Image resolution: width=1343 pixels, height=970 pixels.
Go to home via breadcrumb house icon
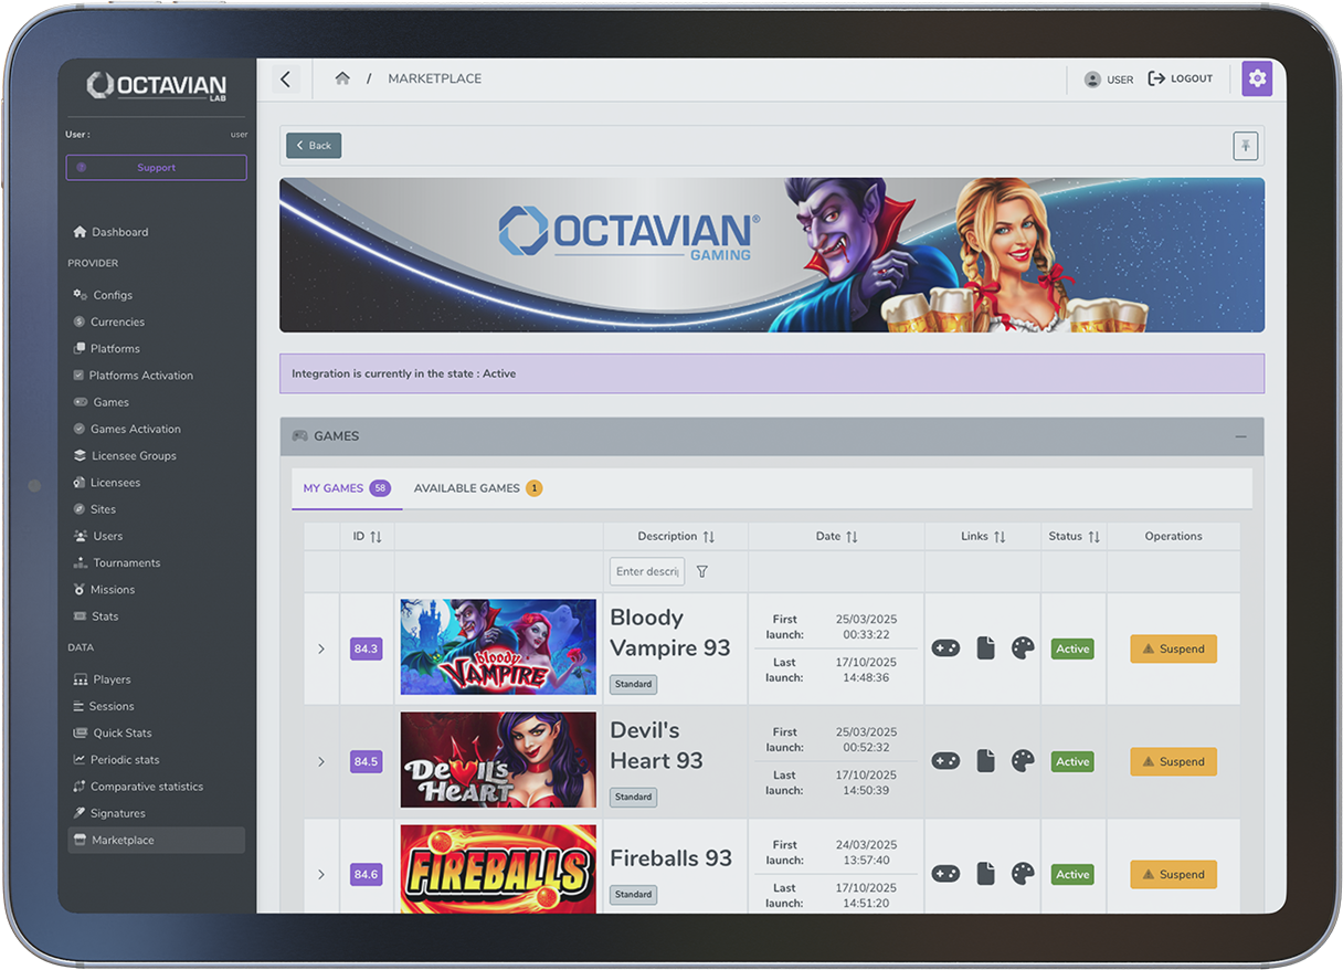[342, 79]
